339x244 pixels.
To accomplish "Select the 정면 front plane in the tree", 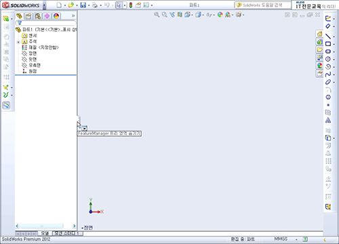I will tap(29, 54).
